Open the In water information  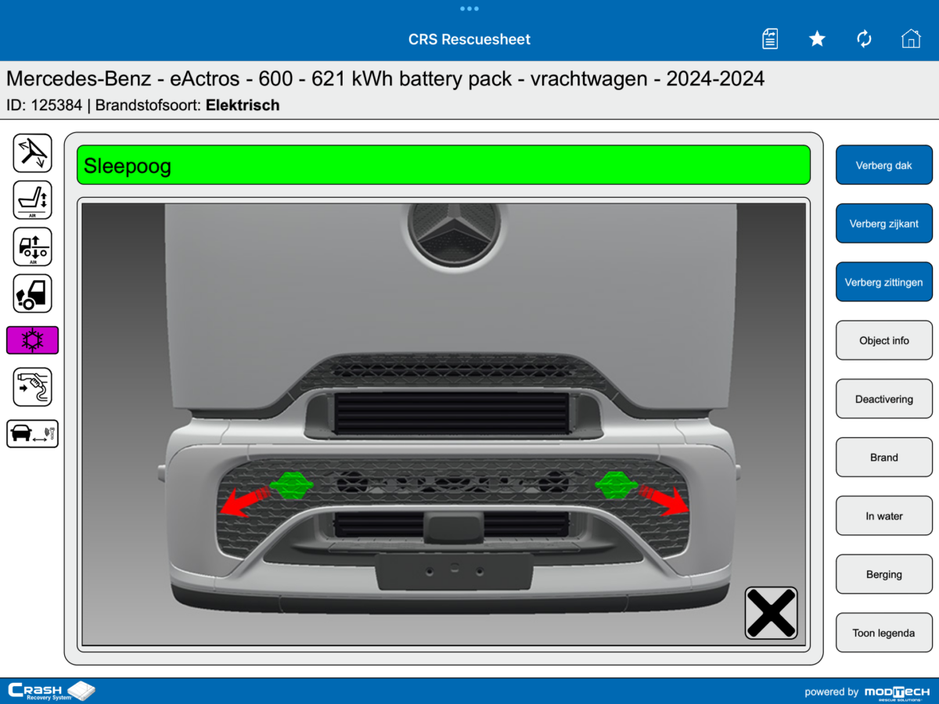point(884,516)
